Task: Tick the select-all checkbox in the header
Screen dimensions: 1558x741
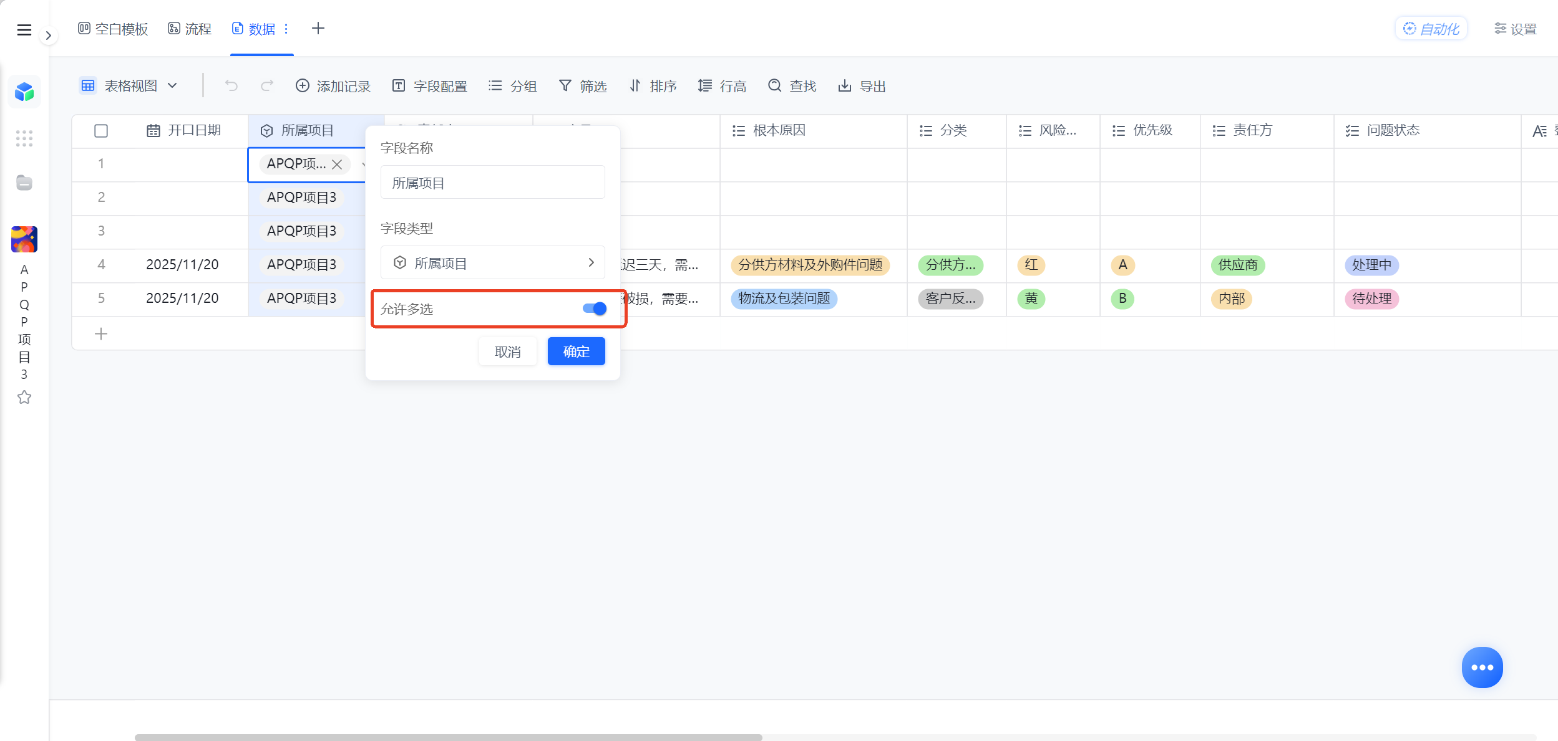Action: (101, 131)
